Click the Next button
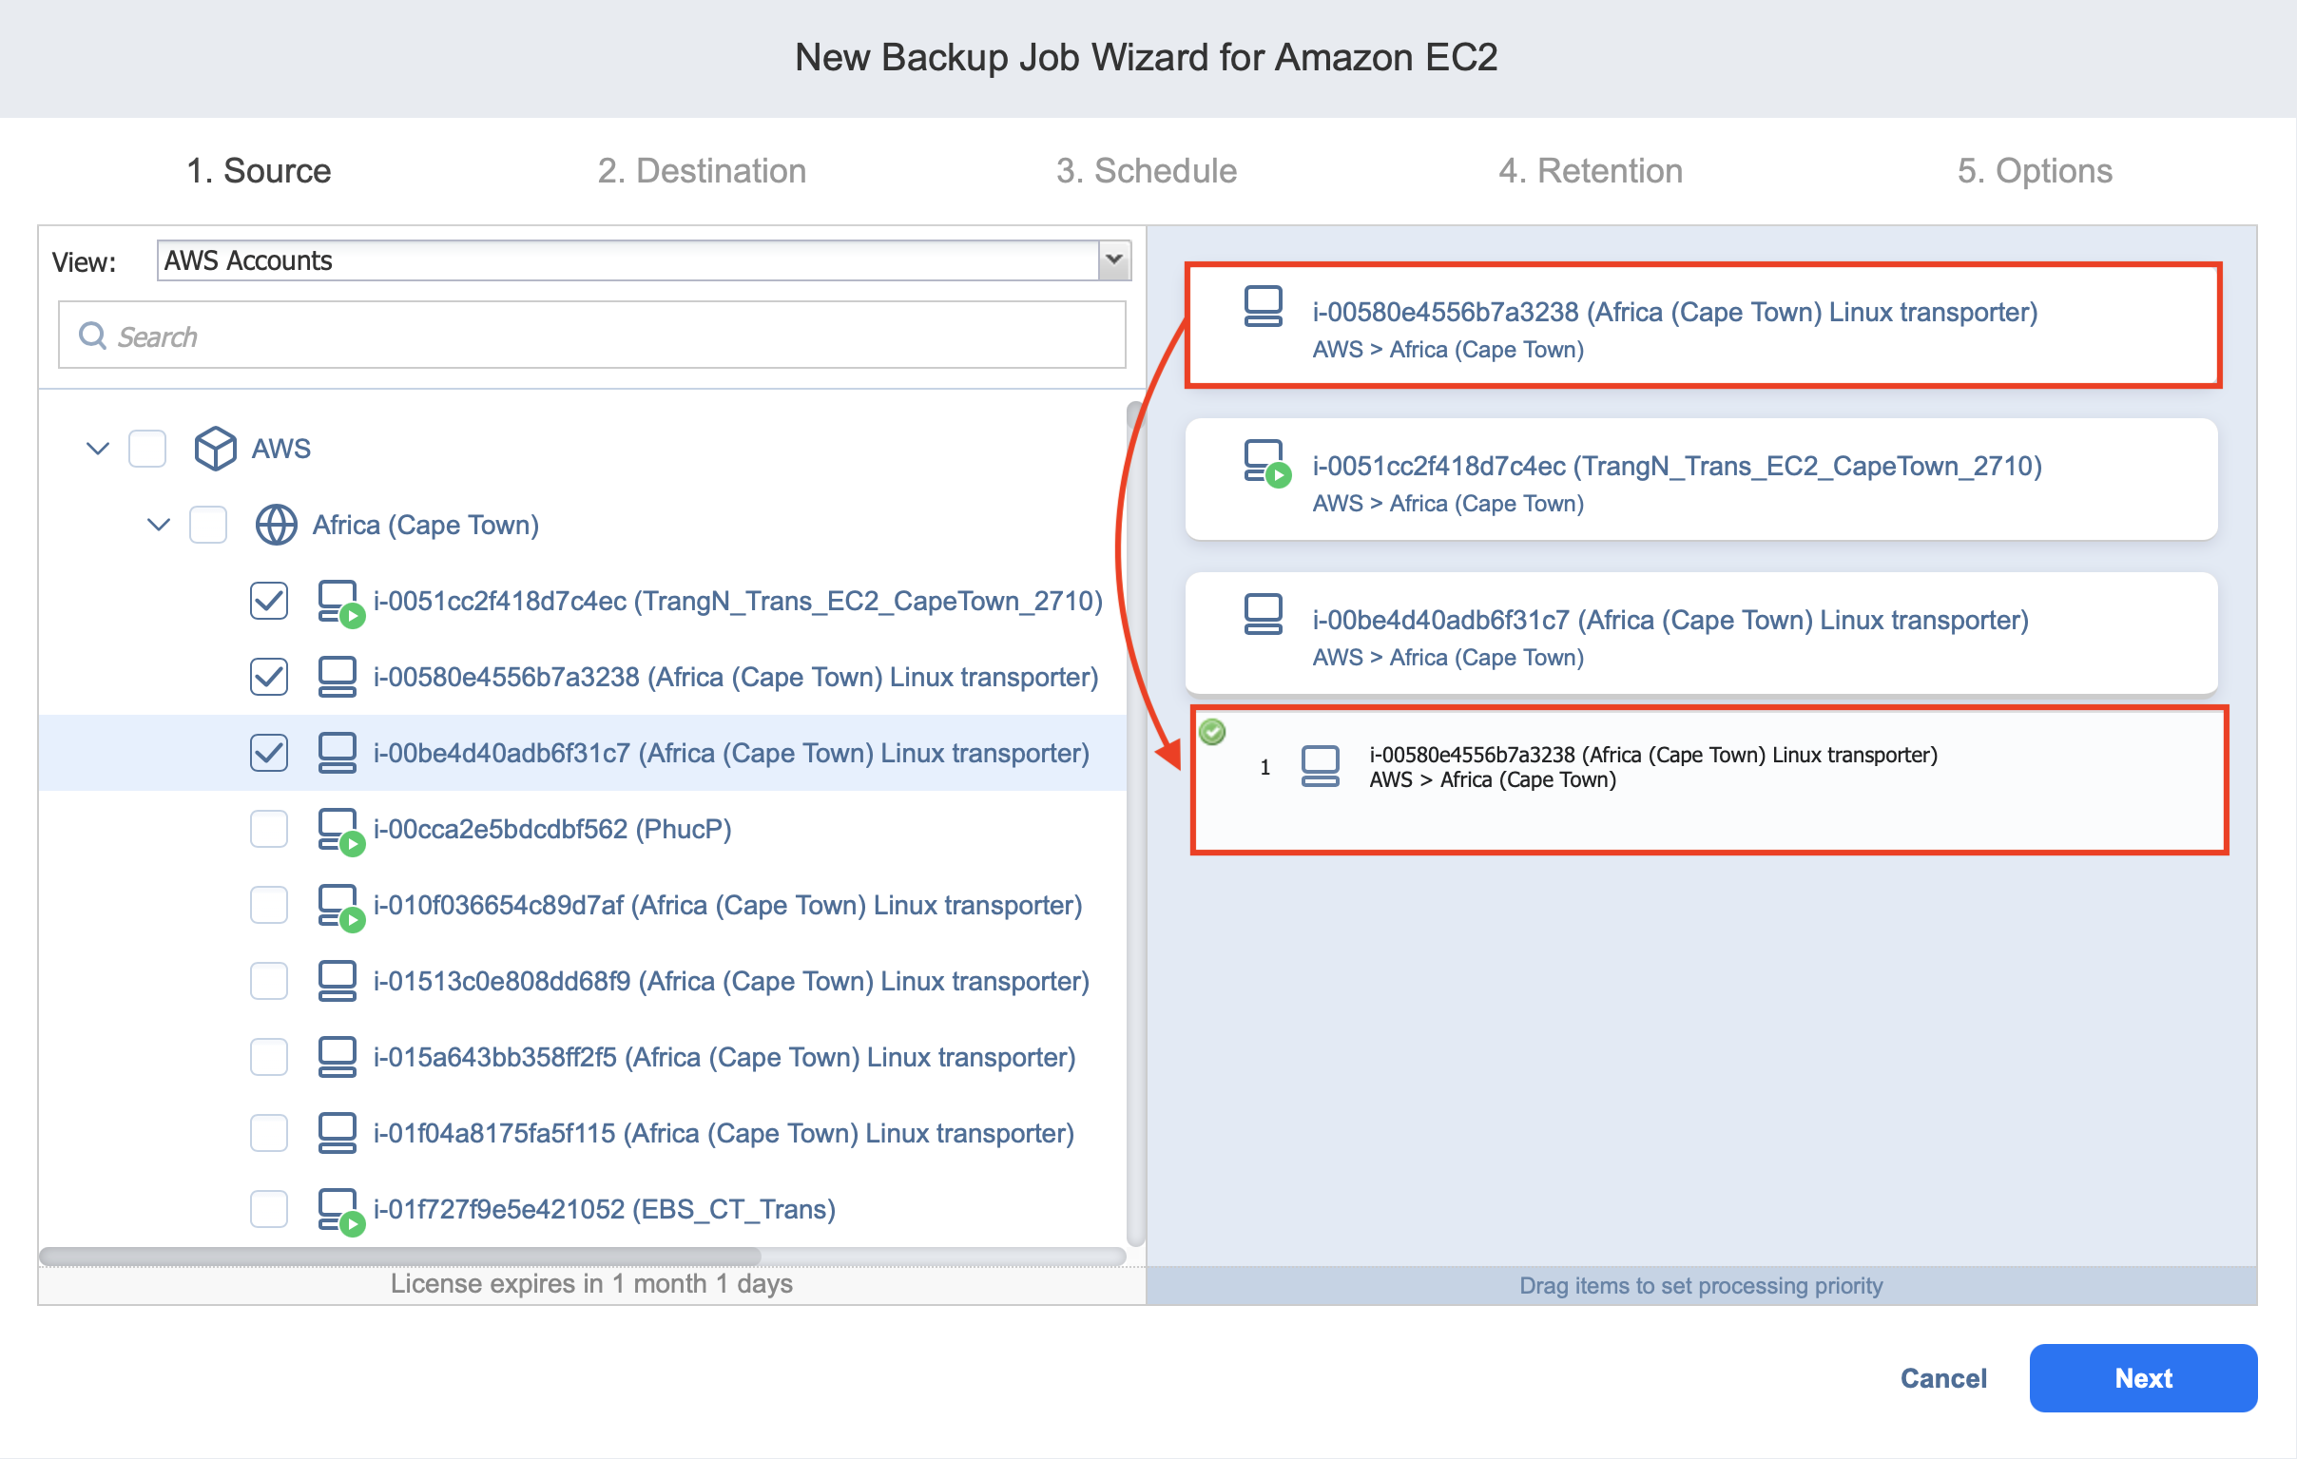 2141,1378
